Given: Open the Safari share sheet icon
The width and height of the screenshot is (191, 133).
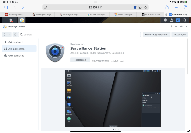Looking at the screenshot, I should click(x=167, y=7).
